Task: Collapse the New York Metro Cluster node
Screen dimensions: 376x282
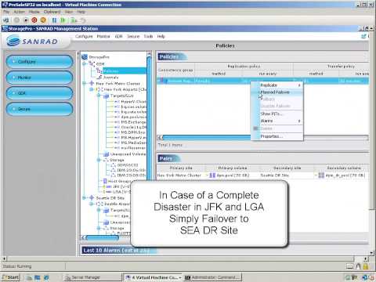Action: (84, 83)
